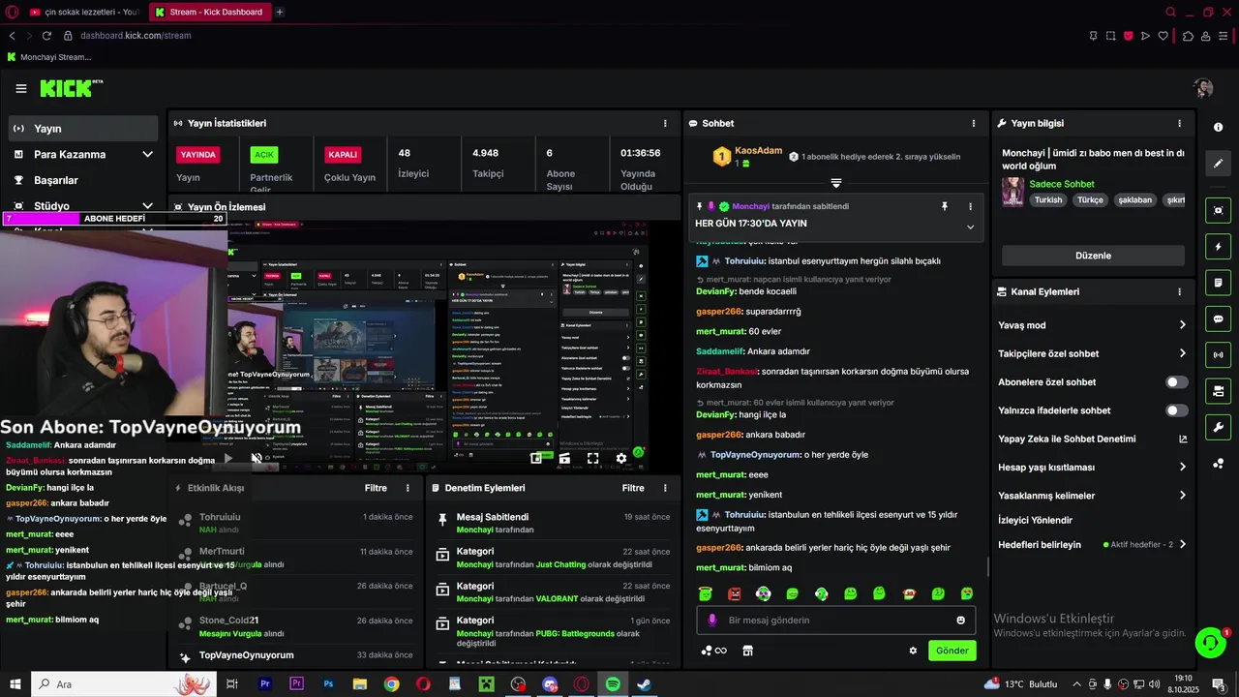
Task: Open a new browser tab
Action: coord(280,12)
